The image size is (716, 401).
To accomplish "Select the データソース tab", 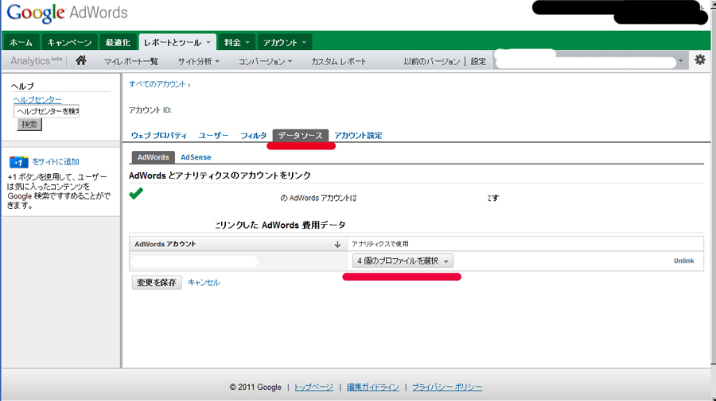I will 301,135.
